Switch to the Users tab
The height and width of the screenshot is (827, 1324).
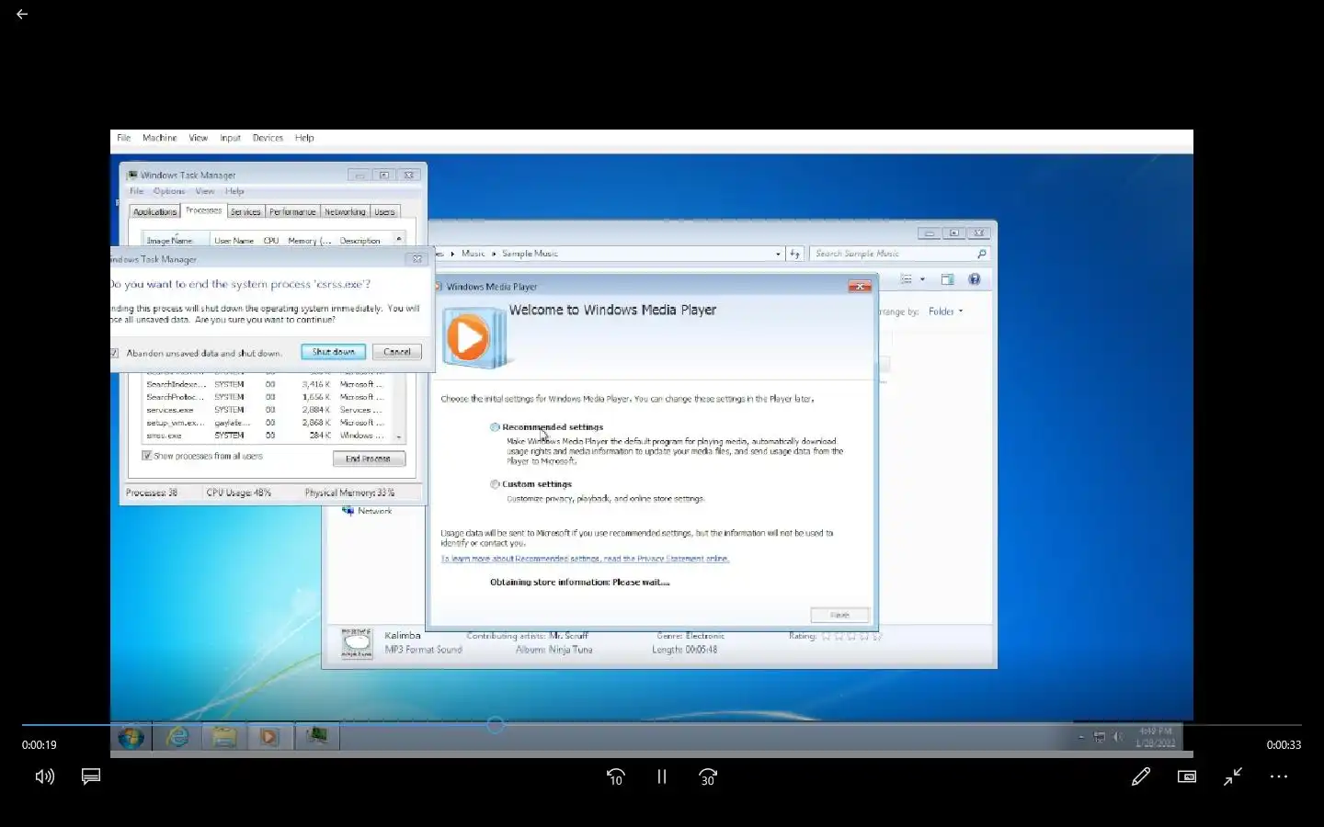pos(384,211)
